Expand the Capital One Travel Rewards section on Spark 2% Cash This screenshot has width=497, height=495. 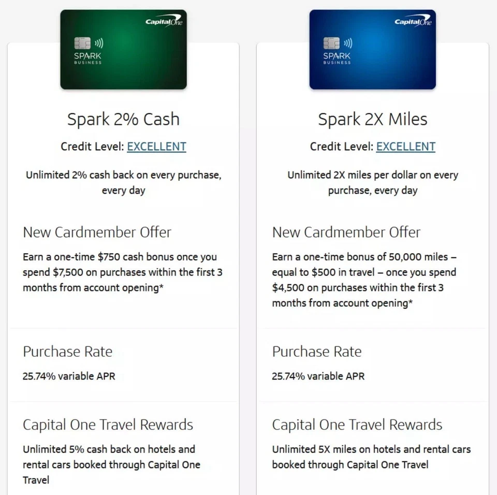point(108,425)
